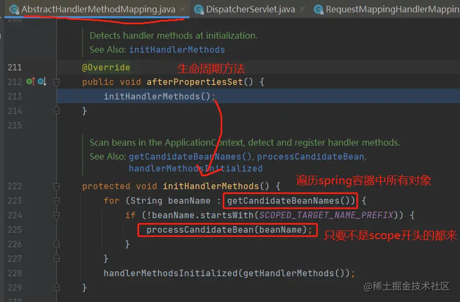Click afterPropertiesSet method name

[x=194, y=82]
